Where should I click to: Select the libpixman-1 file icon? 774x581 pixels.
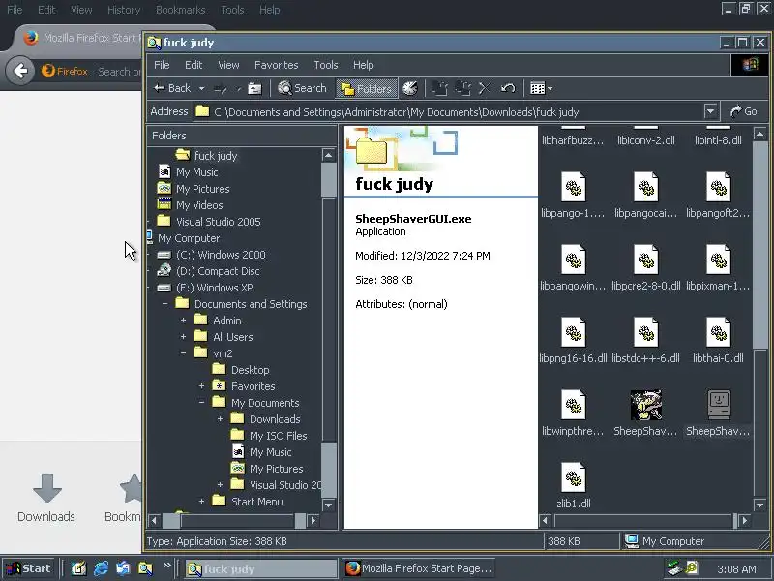pyautogui.click(x=718, y=260)
